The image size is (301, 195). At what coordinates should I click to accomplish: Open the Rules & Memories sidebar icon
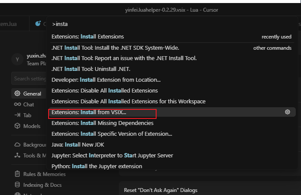17,174
